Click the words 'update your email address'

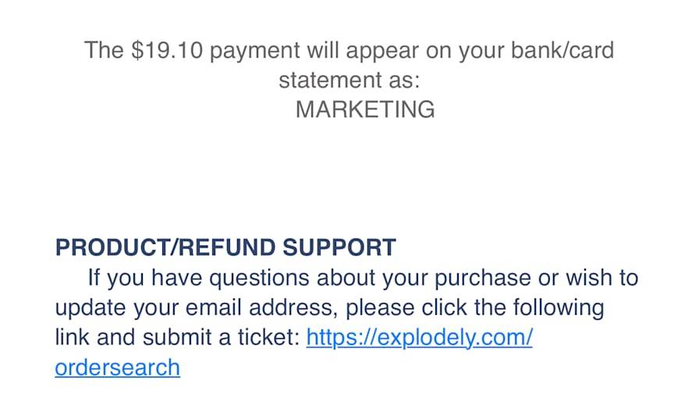[x=196, y=308]
